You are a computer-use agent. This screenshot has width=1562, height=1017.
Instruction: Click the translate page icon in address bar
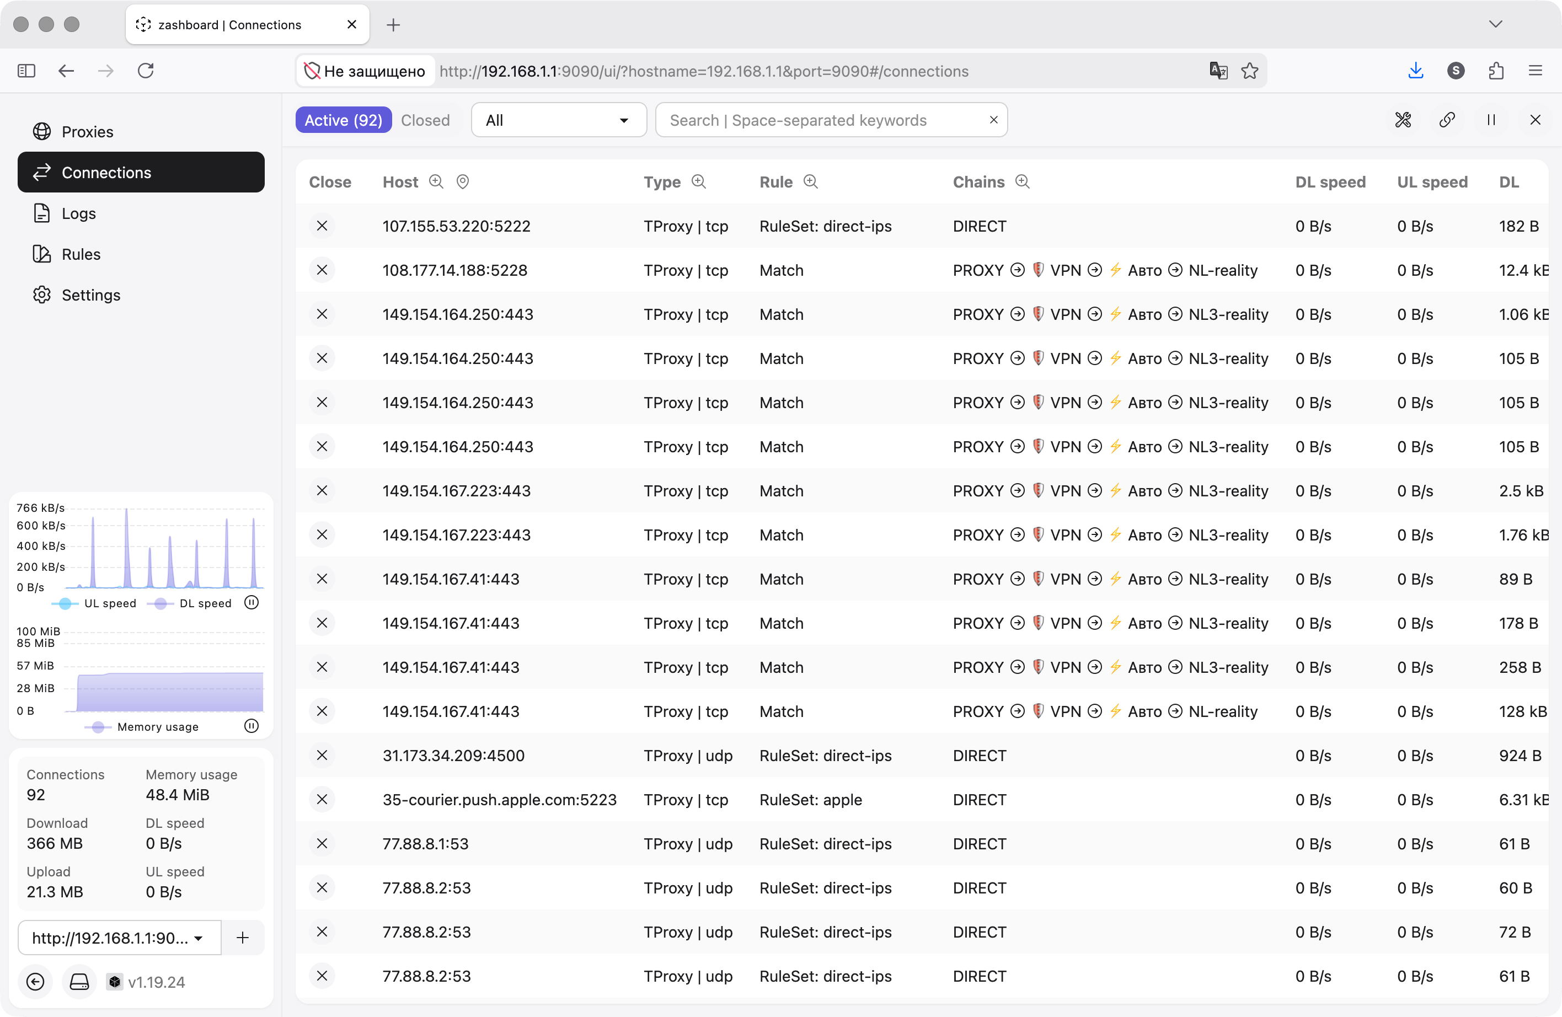[x=1218, y=71]
